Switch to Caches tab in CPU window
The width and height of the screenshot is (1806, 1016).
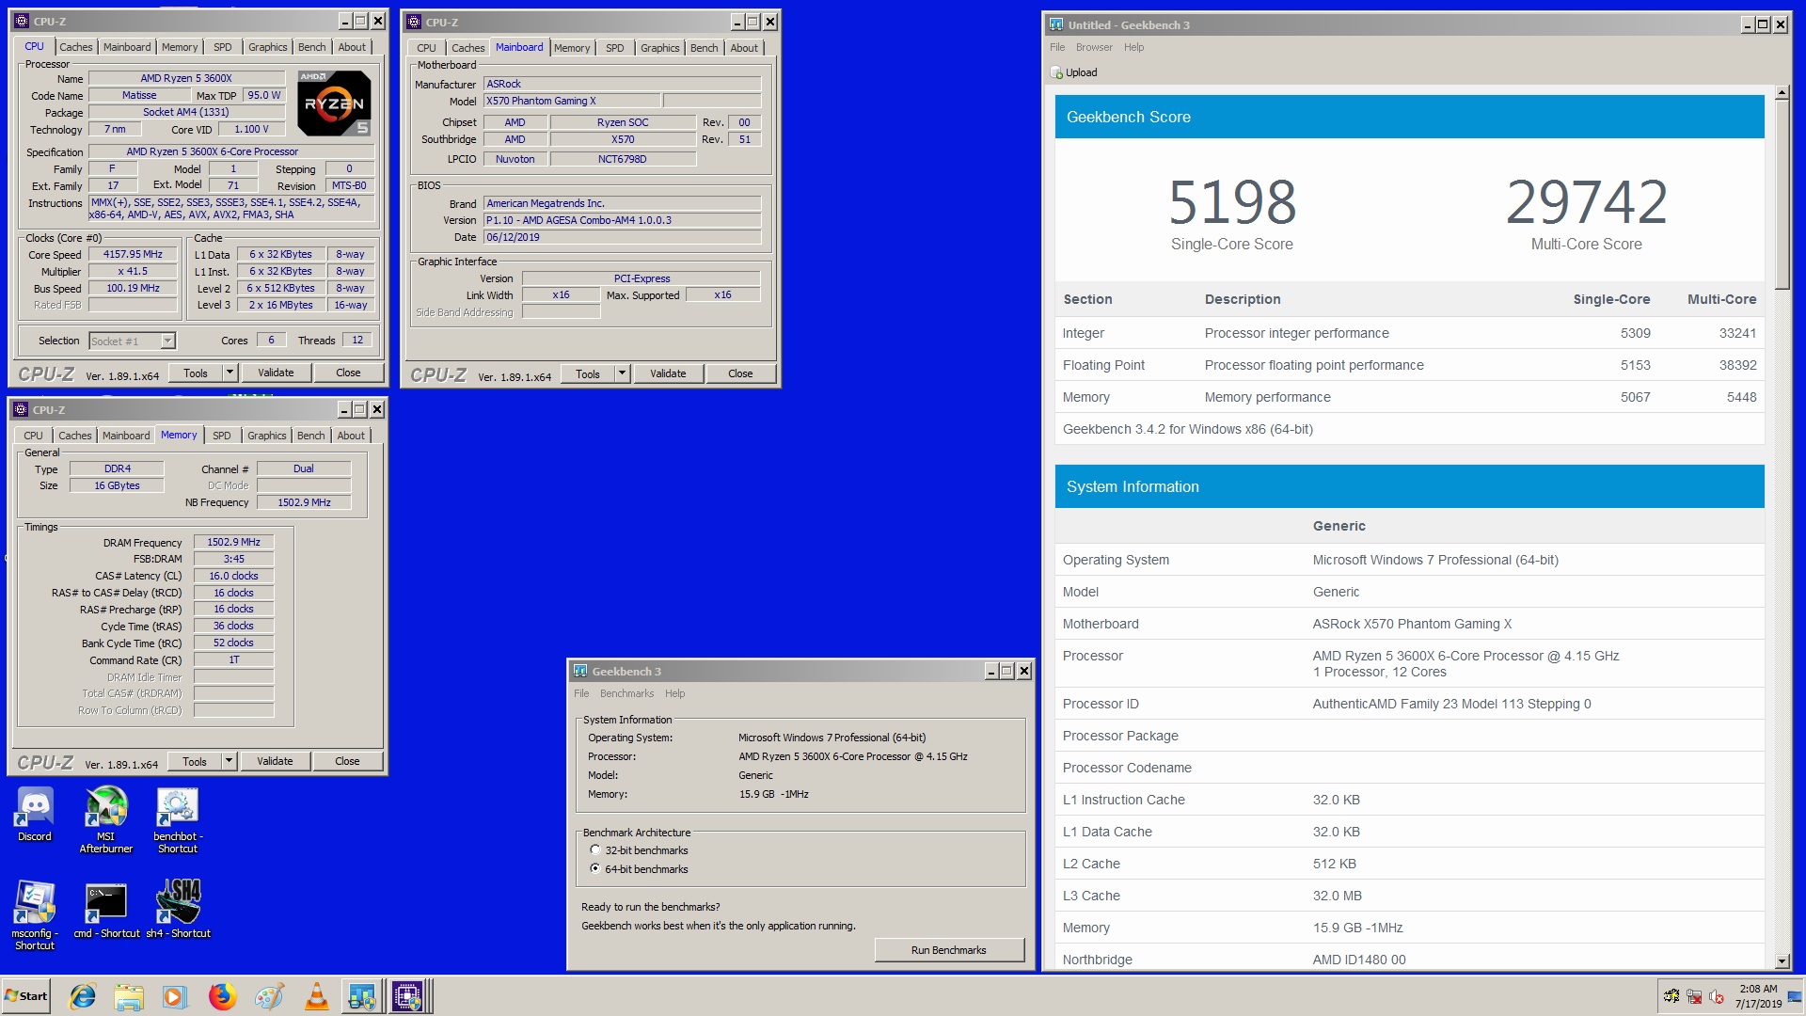click(76, 47)
